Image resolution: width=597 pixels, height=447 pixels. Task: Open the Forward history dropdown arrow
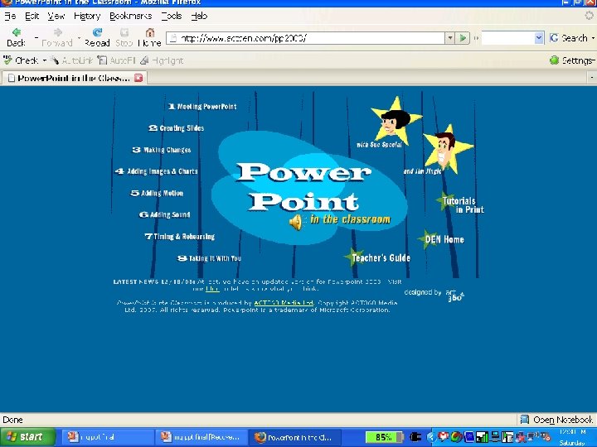click(x=79, y=37)
